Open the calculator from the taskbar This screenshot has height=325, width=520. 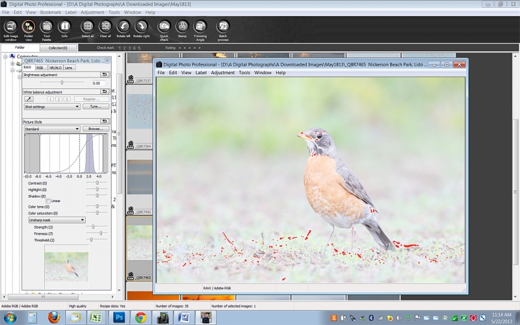pyautogui.click(x=32, y=317)
